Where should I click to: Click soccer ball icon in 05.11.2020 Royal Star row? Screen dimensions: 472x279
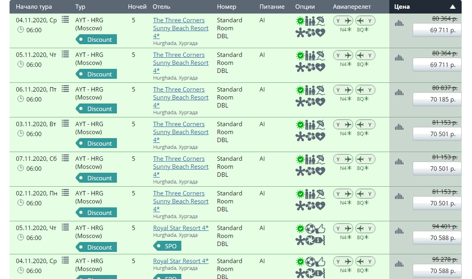point(310,229)
